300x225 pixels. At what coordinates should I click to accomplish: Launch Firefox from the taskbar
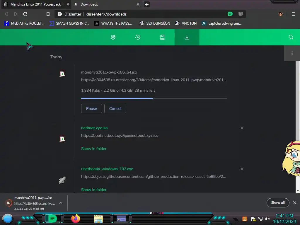(76, 219)
